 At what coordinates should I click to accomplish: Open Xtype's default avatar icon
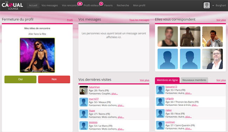pos(83,114)
